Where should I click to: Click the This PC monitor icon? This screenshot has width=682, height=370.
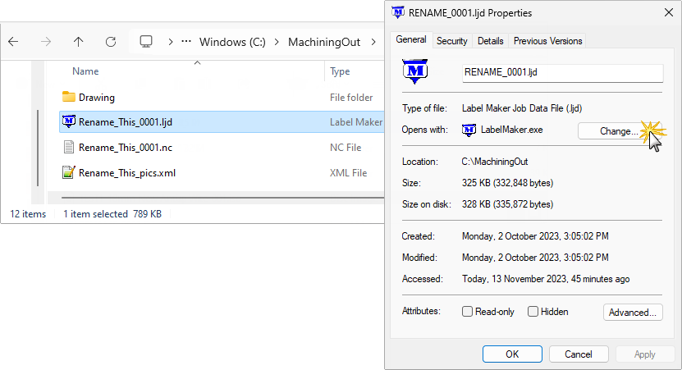click(x=146, y=41)
